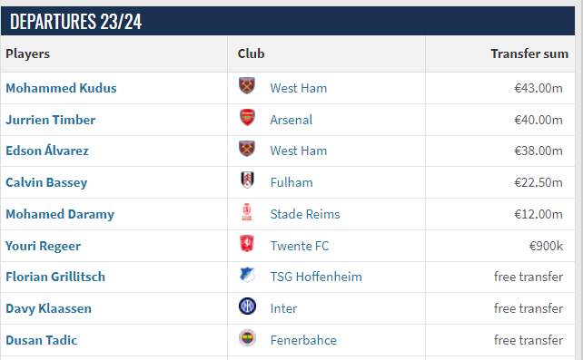This screenshot has height=360, width=583.
Task: Click the Inter club crest icon
Action: tap(247, 306)
